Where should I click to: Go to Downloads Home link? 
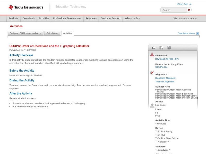coord(186,33)
